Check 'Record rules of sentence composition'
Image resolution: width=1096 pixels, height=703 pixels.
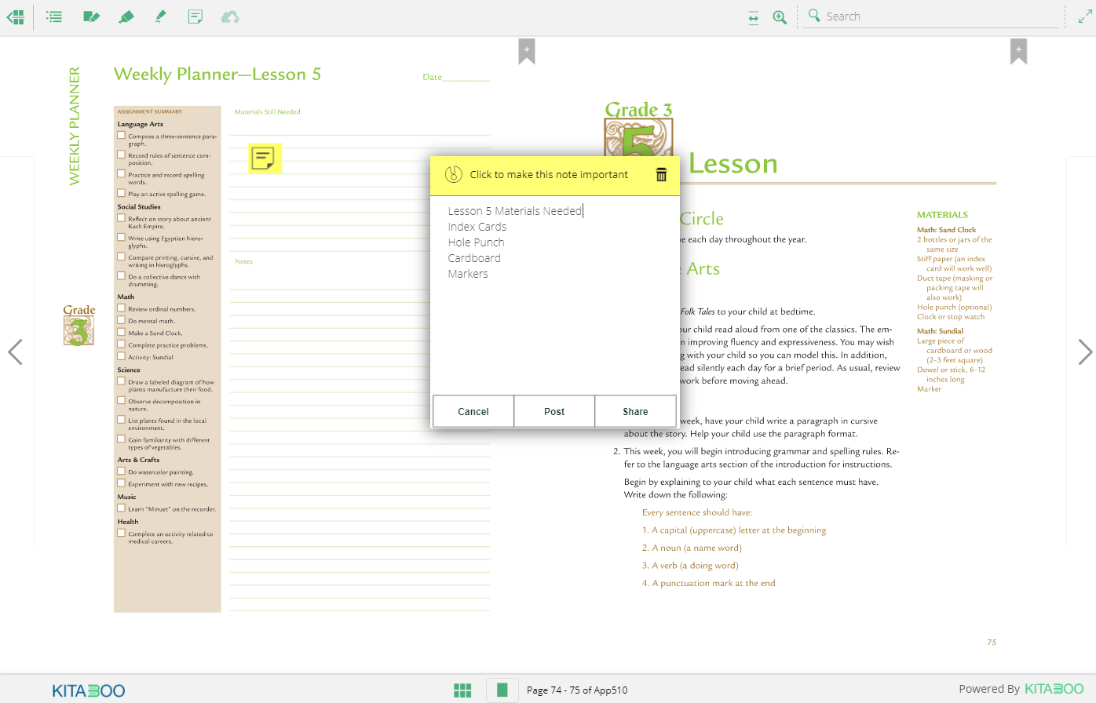[x=121, y=155]
